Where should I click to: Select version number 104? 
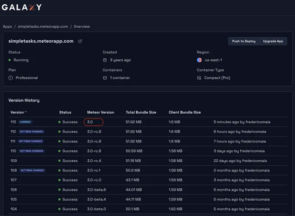coord(13,209)
